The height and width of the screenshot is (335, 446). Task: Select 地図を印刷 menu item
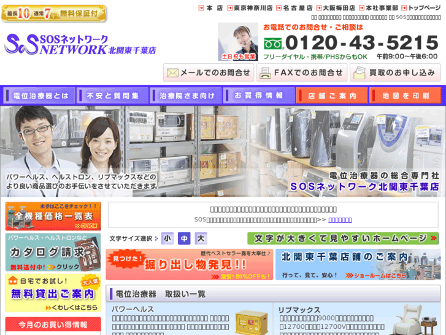[x=405, y=95]
